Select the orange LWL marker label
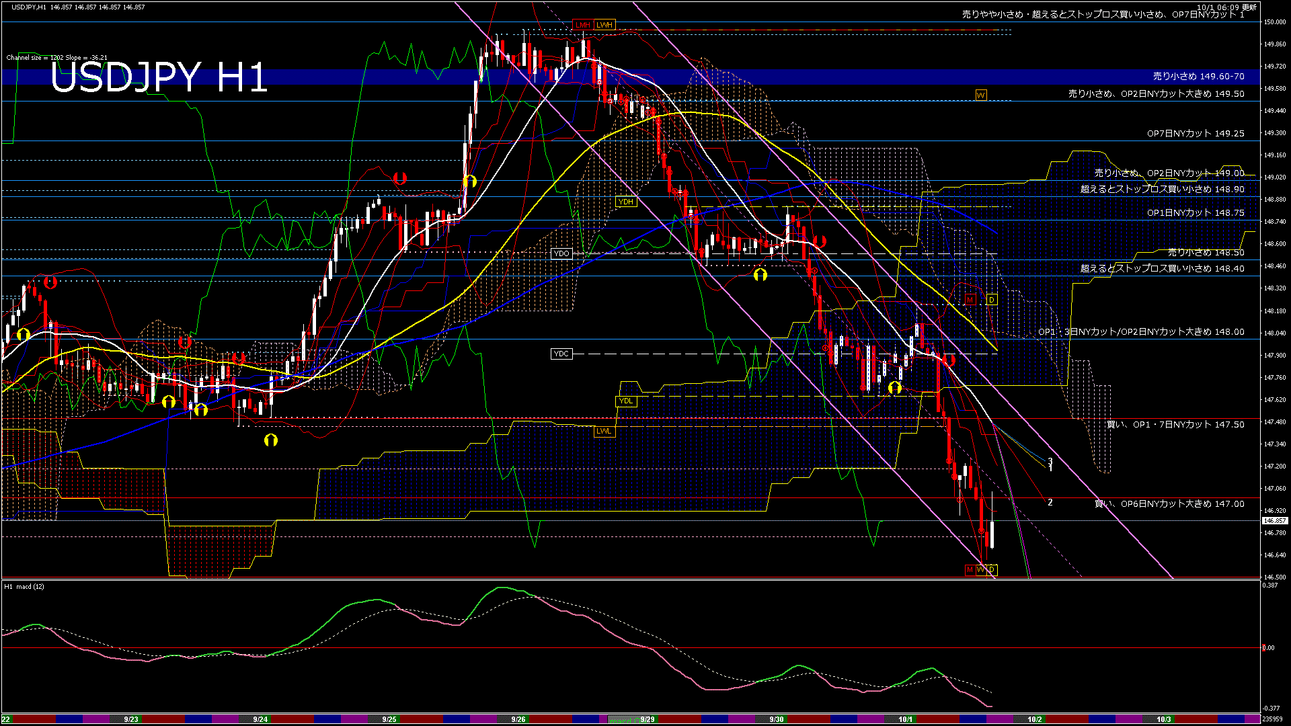 point(604,431)
